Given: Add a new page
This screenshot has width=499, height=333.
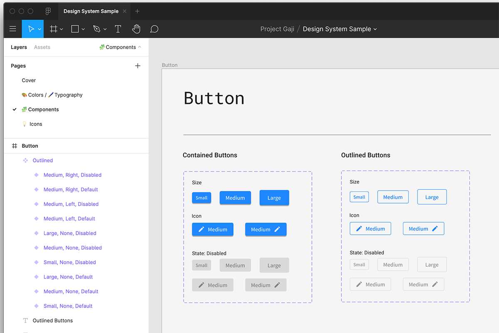Looking at the screenshot, I should (x=138, y=66).
